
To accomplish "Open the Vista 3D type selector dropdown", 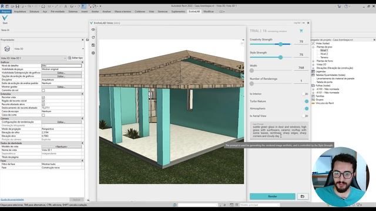I will tap(83, 49).
